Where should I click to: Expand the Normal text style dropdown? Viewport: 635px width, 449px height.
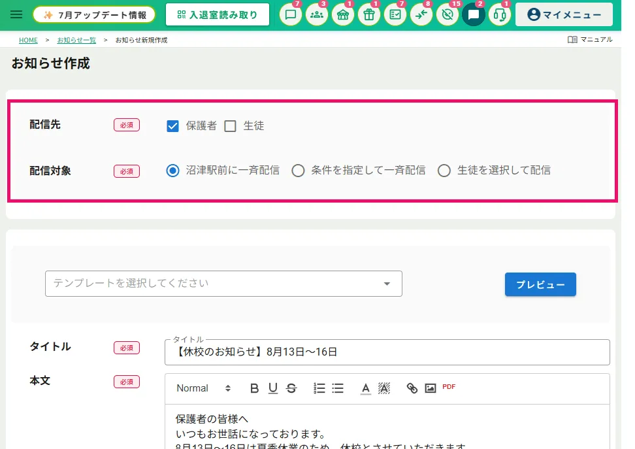204,388
